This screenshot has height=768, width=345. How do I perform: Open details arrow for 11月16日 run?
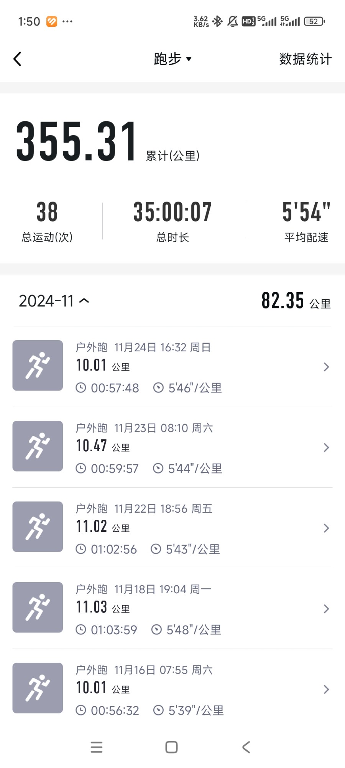[326, 690]
